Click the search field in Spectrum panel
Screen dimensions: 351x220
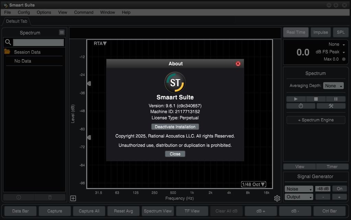point(38,42)
